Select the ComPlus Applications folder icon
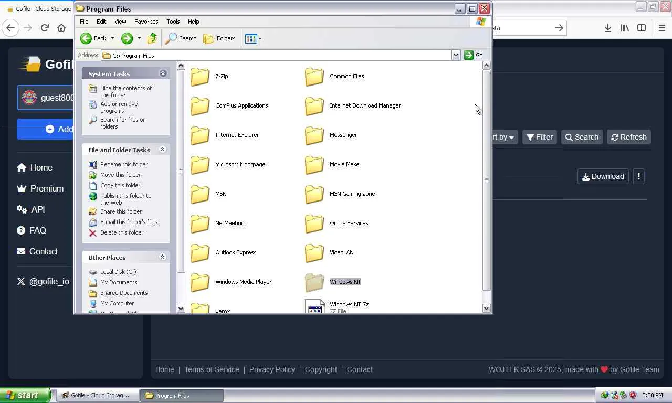This screenshot has width=672, height=403. (200, 106)
